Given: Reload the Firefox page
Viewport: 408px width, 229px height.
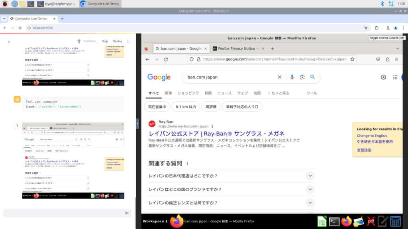Looking at the screenshot, I should (x=166, y=59).
